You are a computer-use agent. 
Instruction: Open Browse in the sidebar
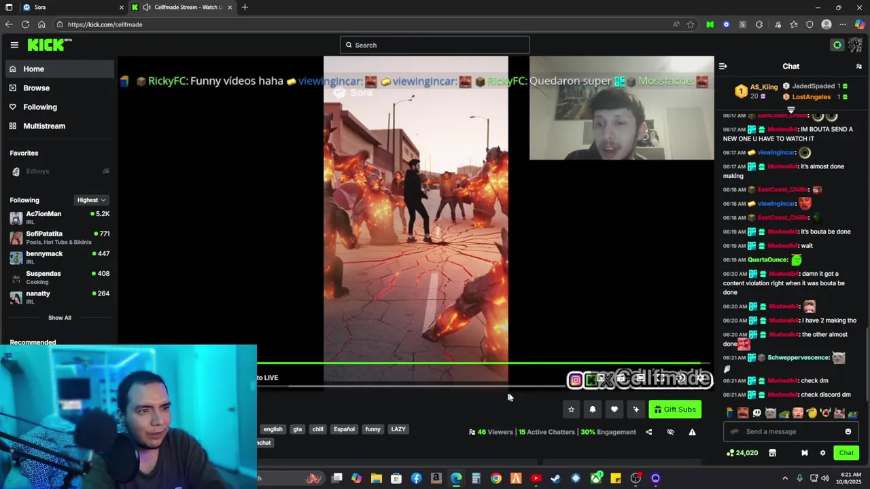58,88
